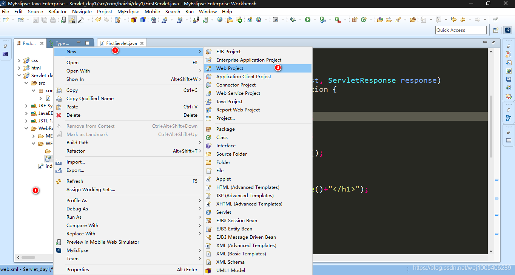Select JSP (Advanced Templates) entry

pyautogui.click(x=258, y=196)
